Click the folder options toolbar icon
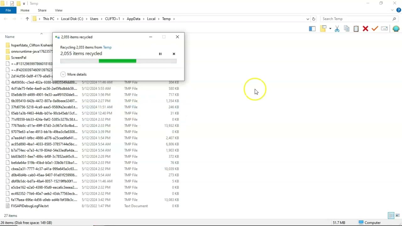This screenshot has height=226, width=402. point(323,29)
